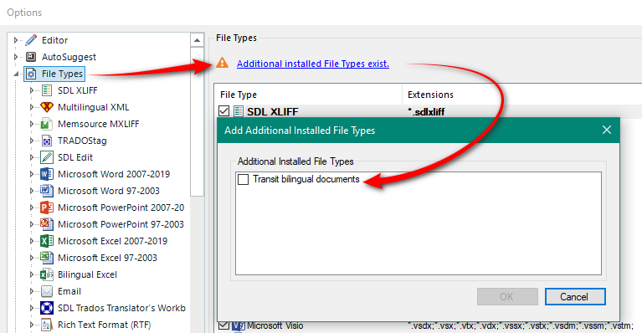Click the Bilingual Excel icon

point(47,274)
